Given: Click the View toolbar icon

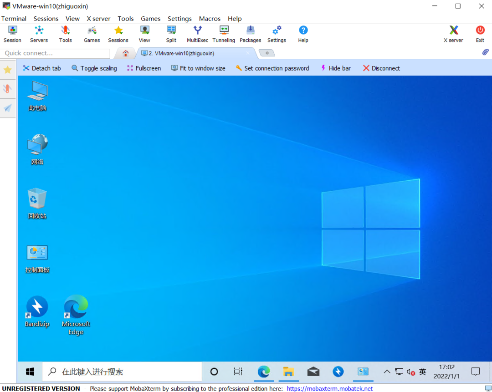Looking at the screenshot, I should (144, 34).
